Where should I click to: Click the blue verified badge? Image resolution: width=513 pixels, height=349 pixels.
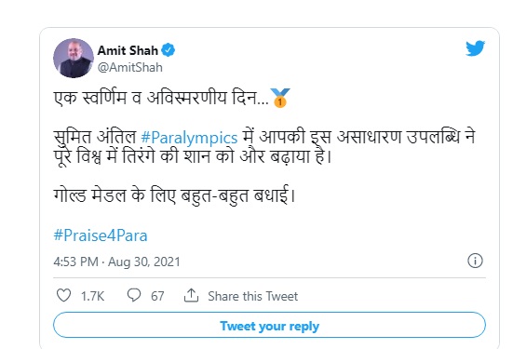tap(169, 50)
